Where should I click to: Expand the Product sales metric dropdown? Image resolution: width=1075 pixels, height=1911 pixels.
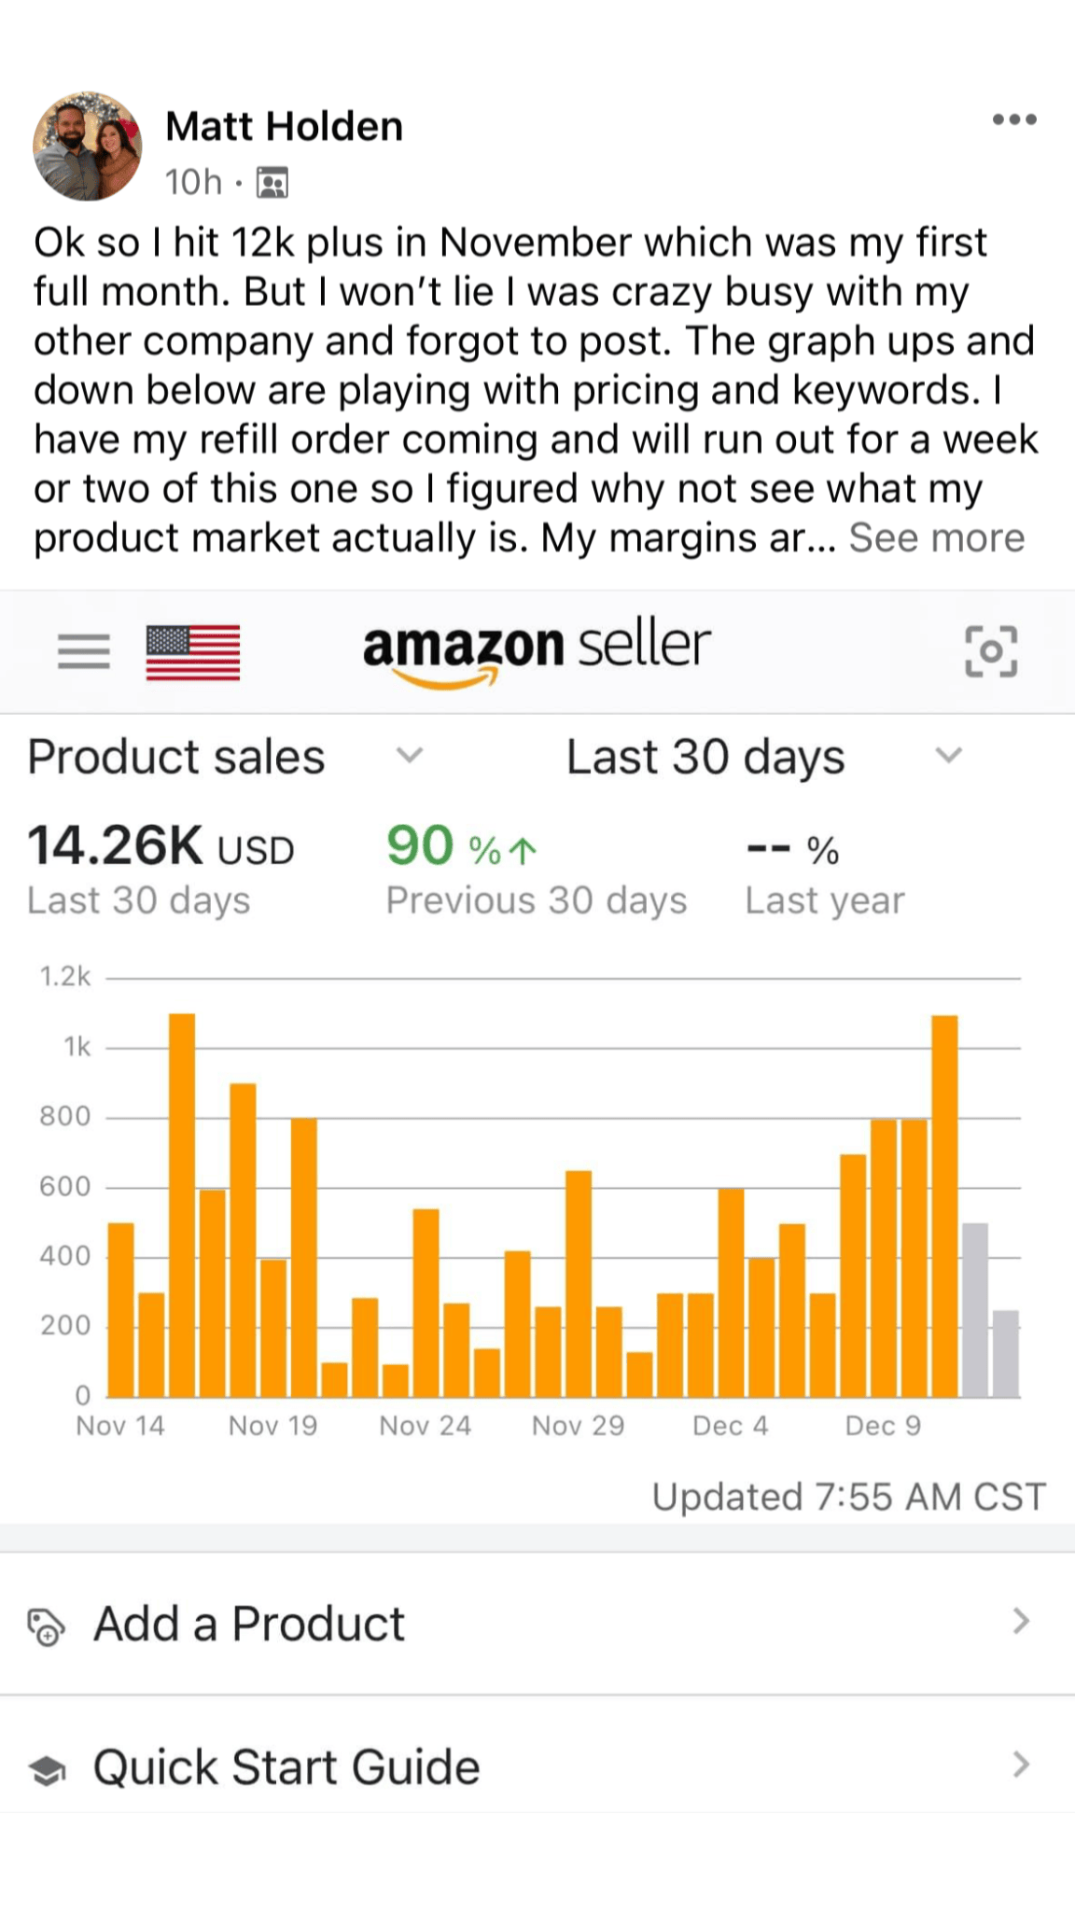click(410, 755)
